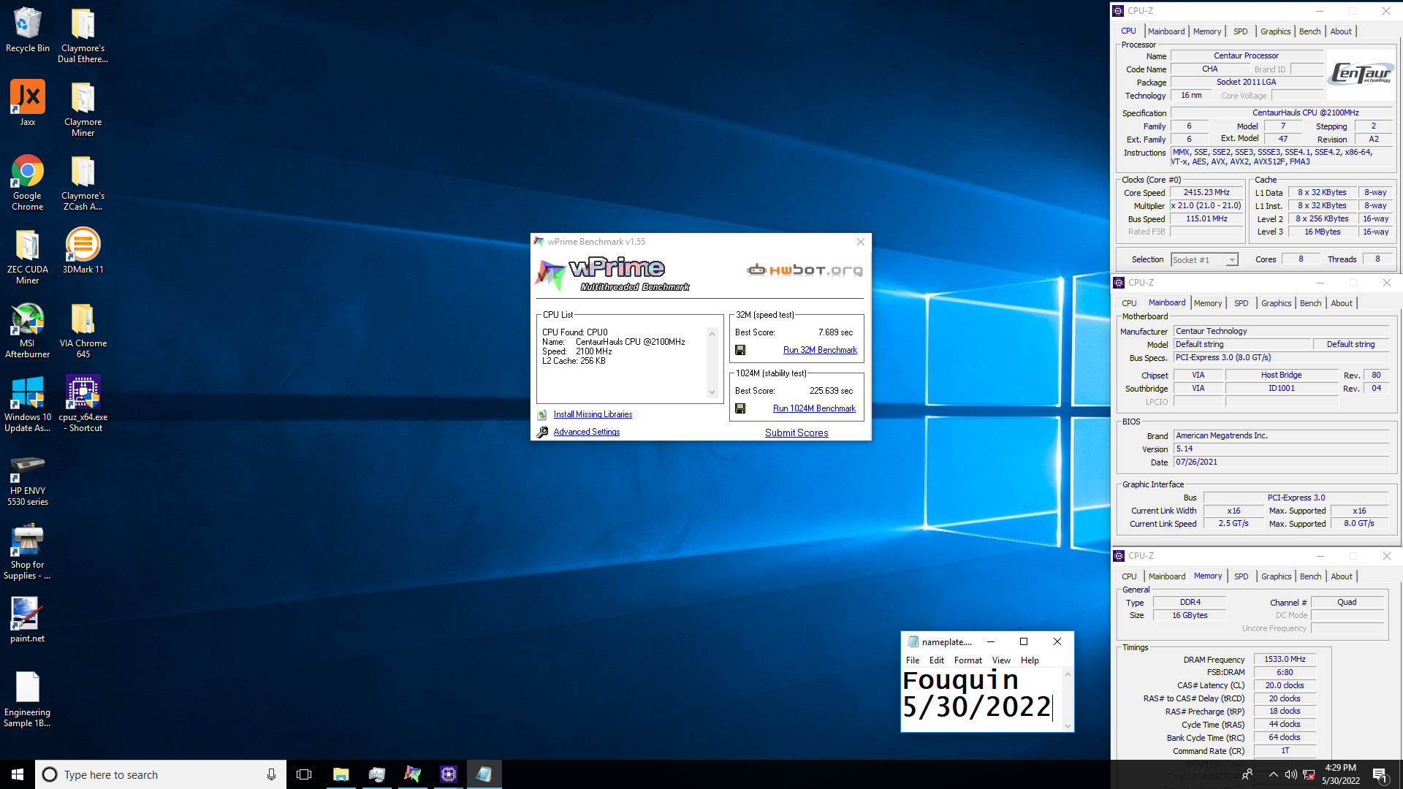The image size is (1403, 789).
Task: Click CPU List scrollbar up arrow
Action: coord(712,333)
